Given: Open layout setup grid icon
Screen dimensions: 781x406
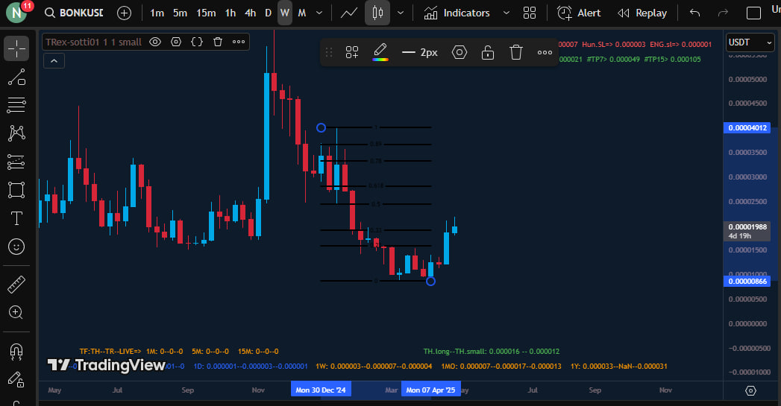Looking at the screenshot, I should coord(530,13).
